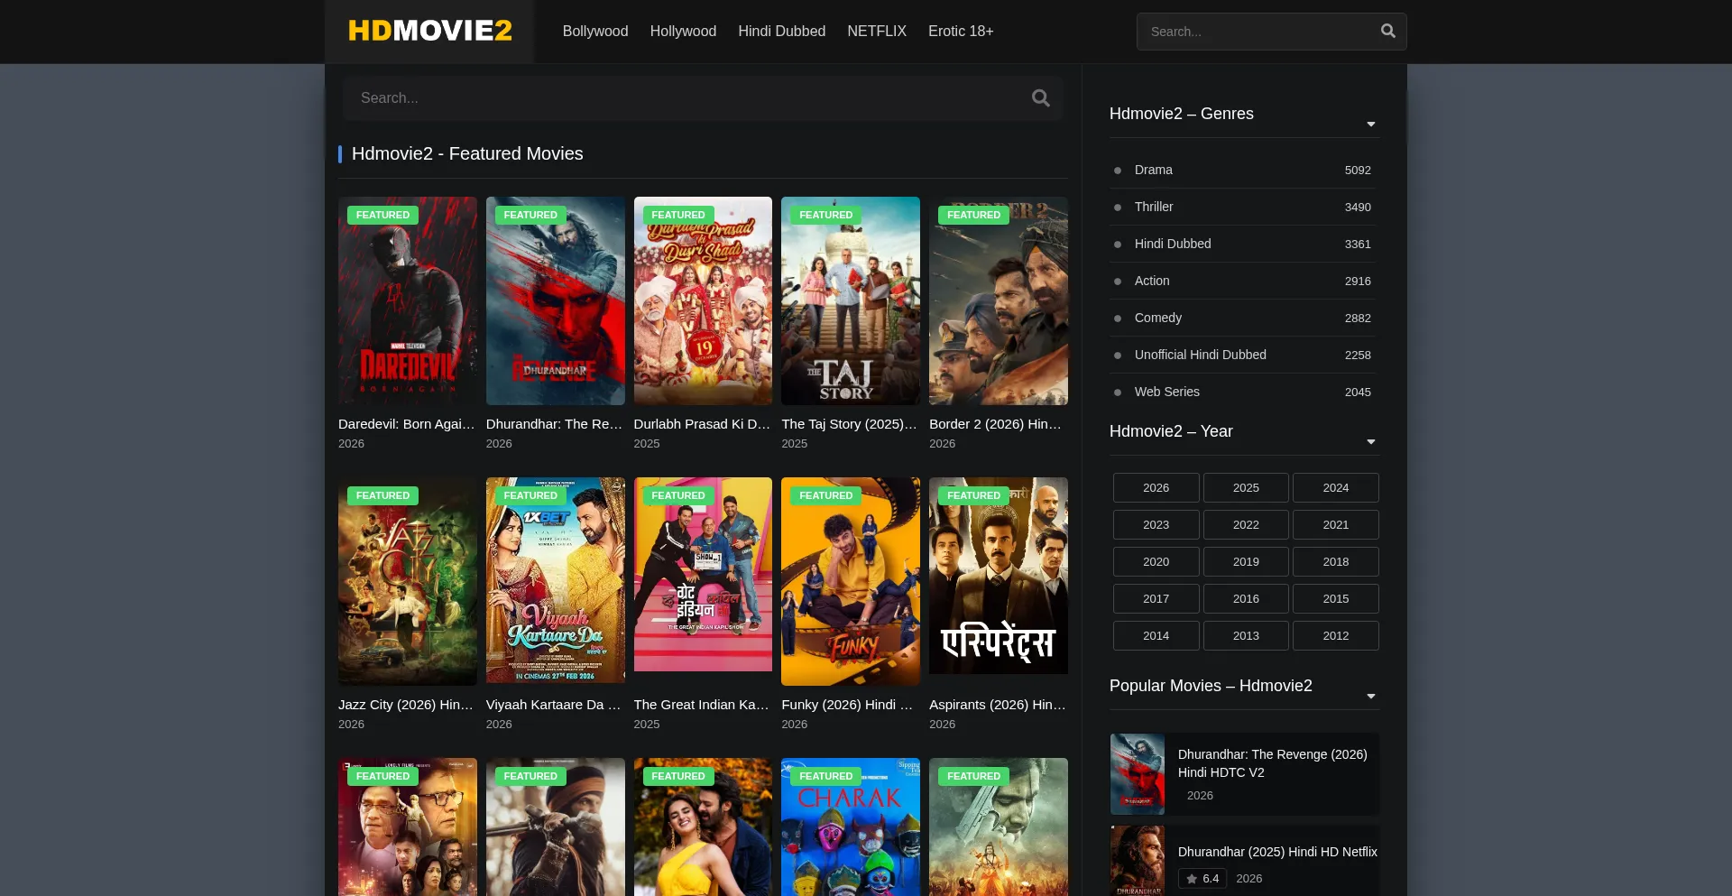Click the popular Dhurandhar (2025) thumbnail
The image size is (1732, 896).
coord(1138,861)
